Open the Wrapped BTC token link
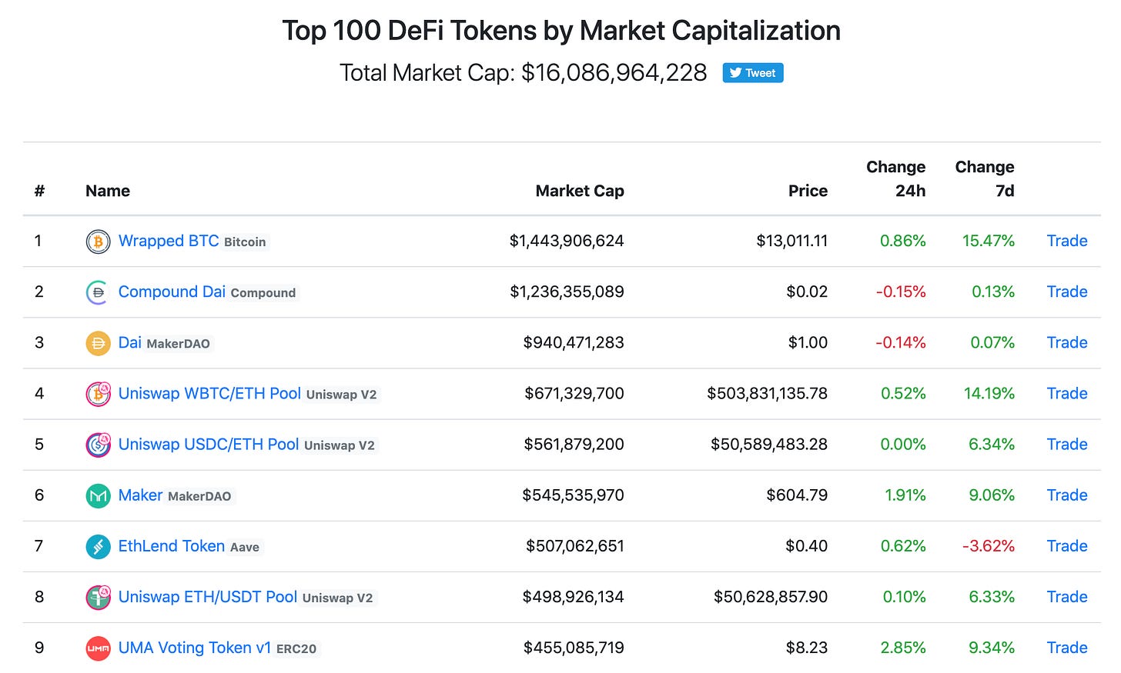The width and height of the screenshot is (1121, 673). coord(168,241)
